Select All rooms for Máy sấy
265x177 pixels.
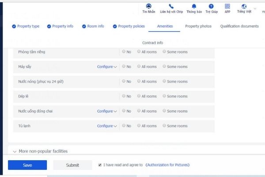pyautogui.click(x=139, y=66)
